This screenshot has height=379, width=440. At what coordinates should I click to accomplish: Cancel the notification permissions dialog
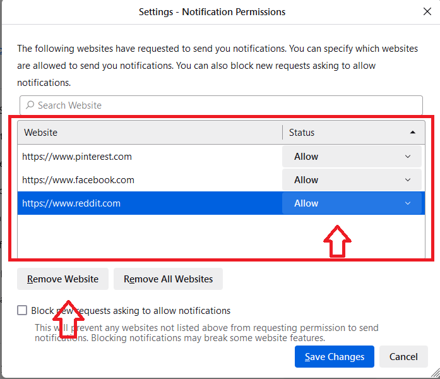click(403, 356)
